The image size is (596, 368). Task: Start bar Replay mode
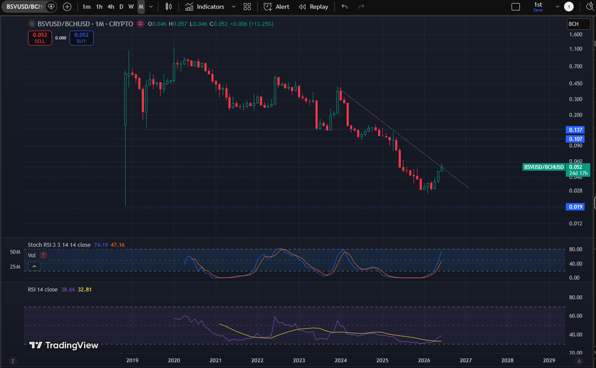(313, 7)
